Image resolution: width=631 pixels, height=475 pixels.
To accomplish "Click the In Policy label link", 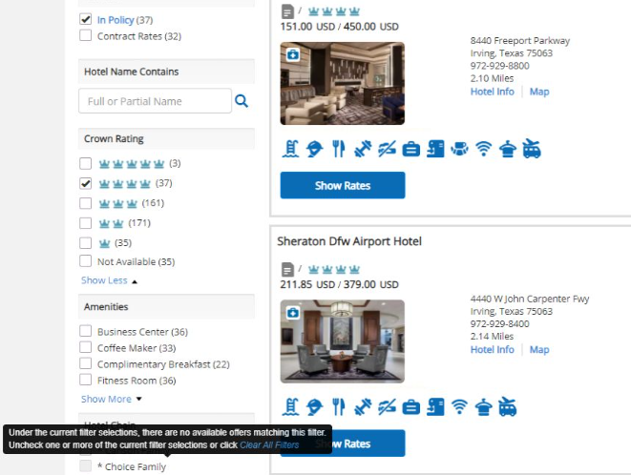I will pyautogui.click(x=116, y=20).
